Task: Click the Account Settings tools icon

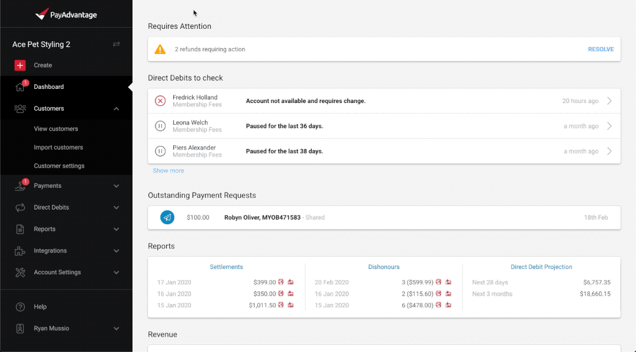Action: (x=20, y=273)
